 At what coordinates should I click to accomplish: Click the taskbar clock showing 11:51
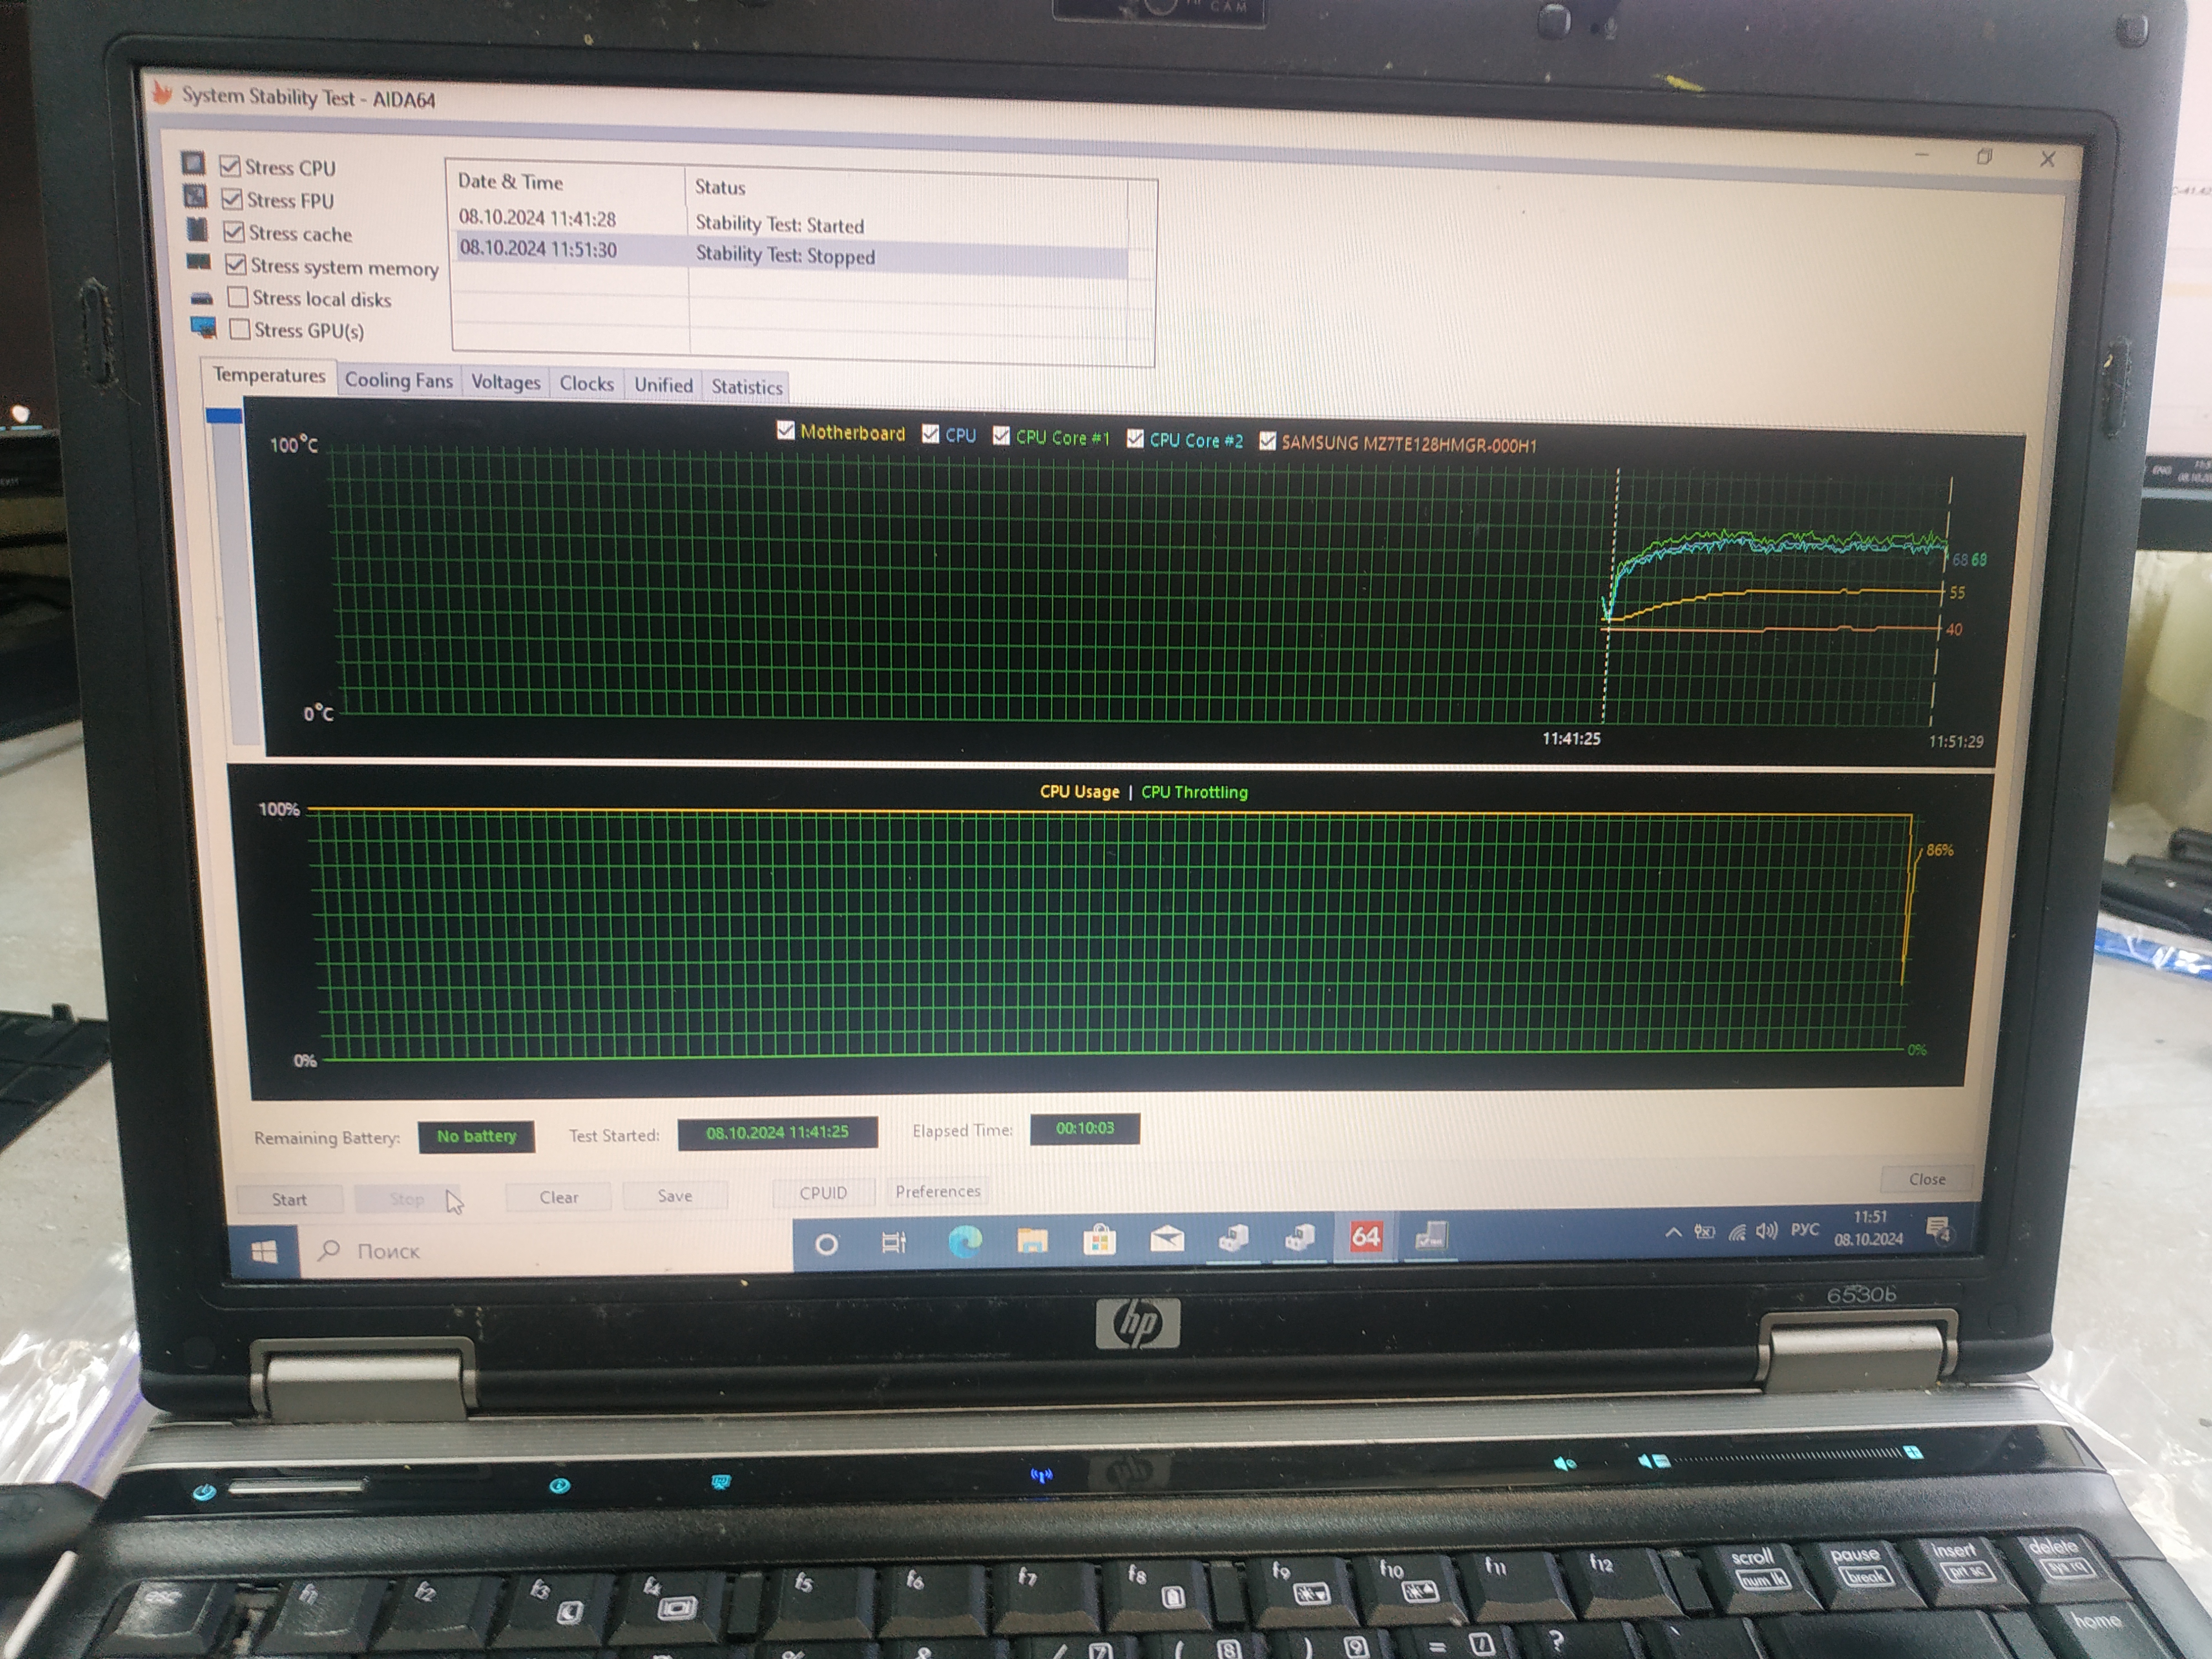[x=1868, y=1228]
